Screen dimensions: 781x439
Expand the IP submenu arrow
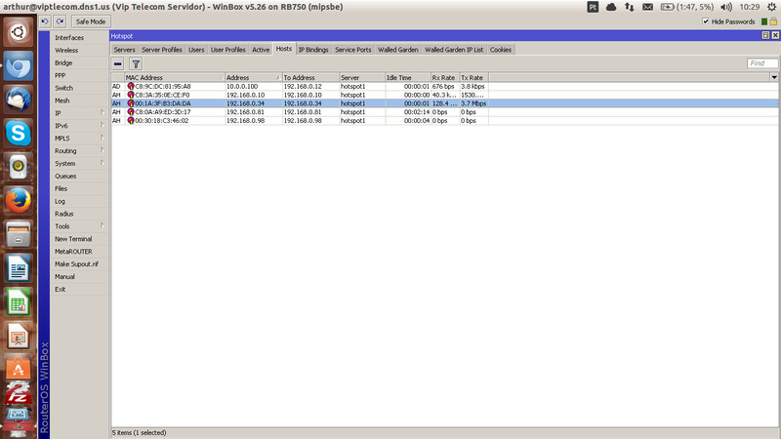point(103,112)
